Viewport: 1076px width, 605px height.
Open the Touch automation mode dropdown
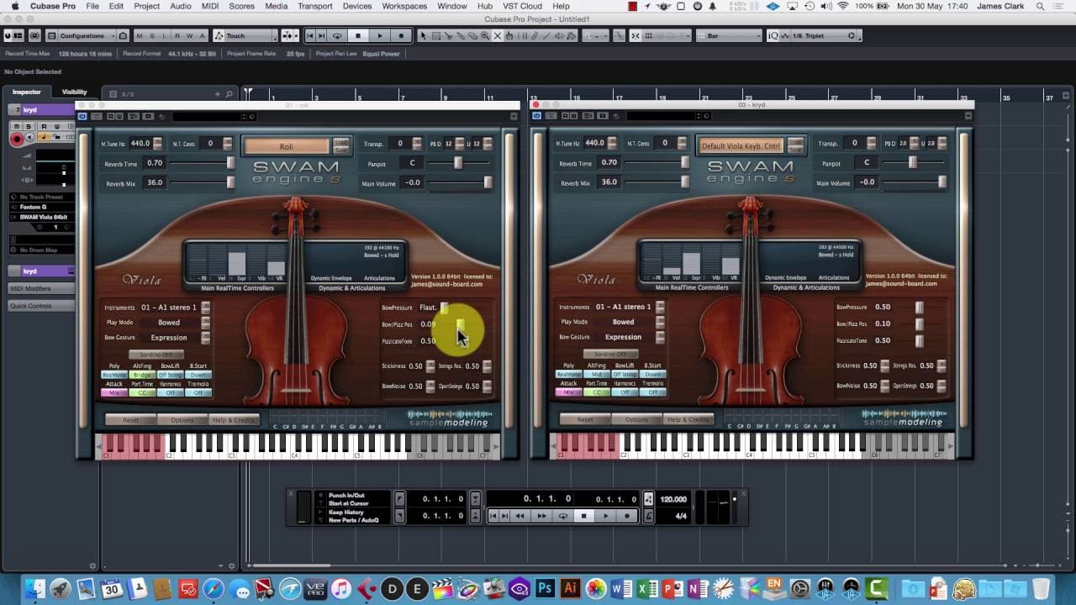(x=245, y=36)
